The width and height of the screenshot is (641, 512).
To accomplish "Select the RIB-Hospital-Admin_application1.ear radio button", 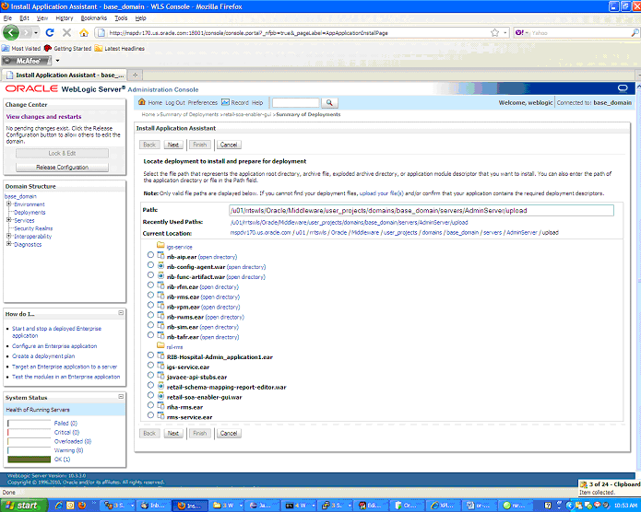I will 150,355.
